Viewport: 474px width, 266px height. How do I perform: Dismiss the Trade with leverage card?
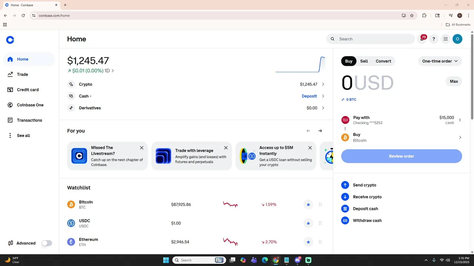pyautogui.click(x=226, y=148)
